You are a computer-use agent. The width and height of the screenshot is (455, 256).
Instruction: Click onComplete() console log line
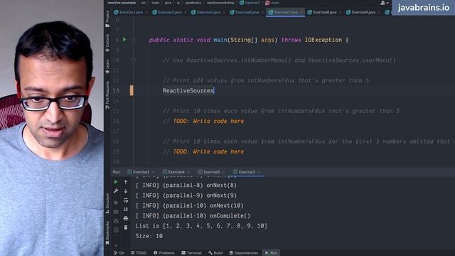[x=193, y=215]
